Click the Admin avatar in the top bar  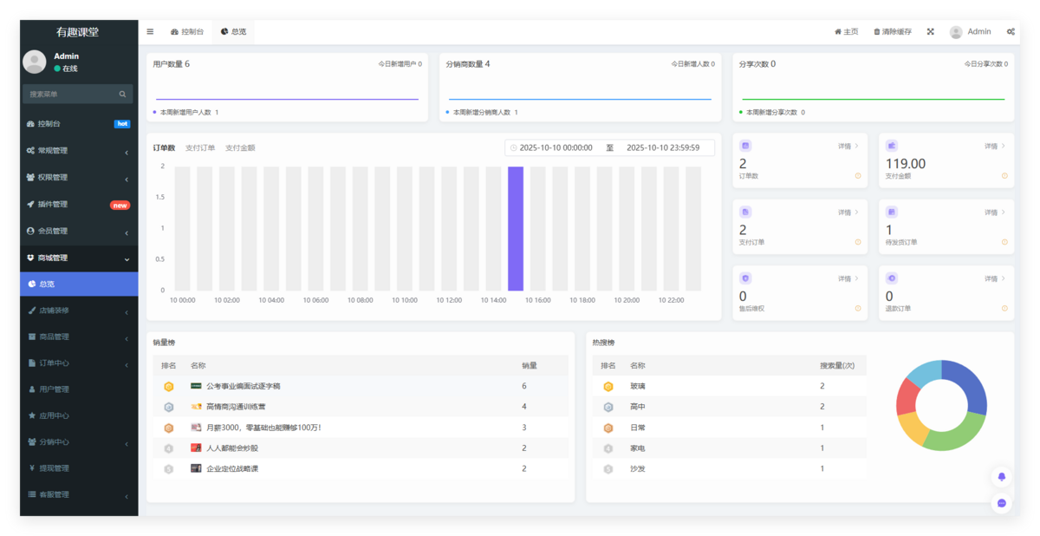click(x=956, y=32)
